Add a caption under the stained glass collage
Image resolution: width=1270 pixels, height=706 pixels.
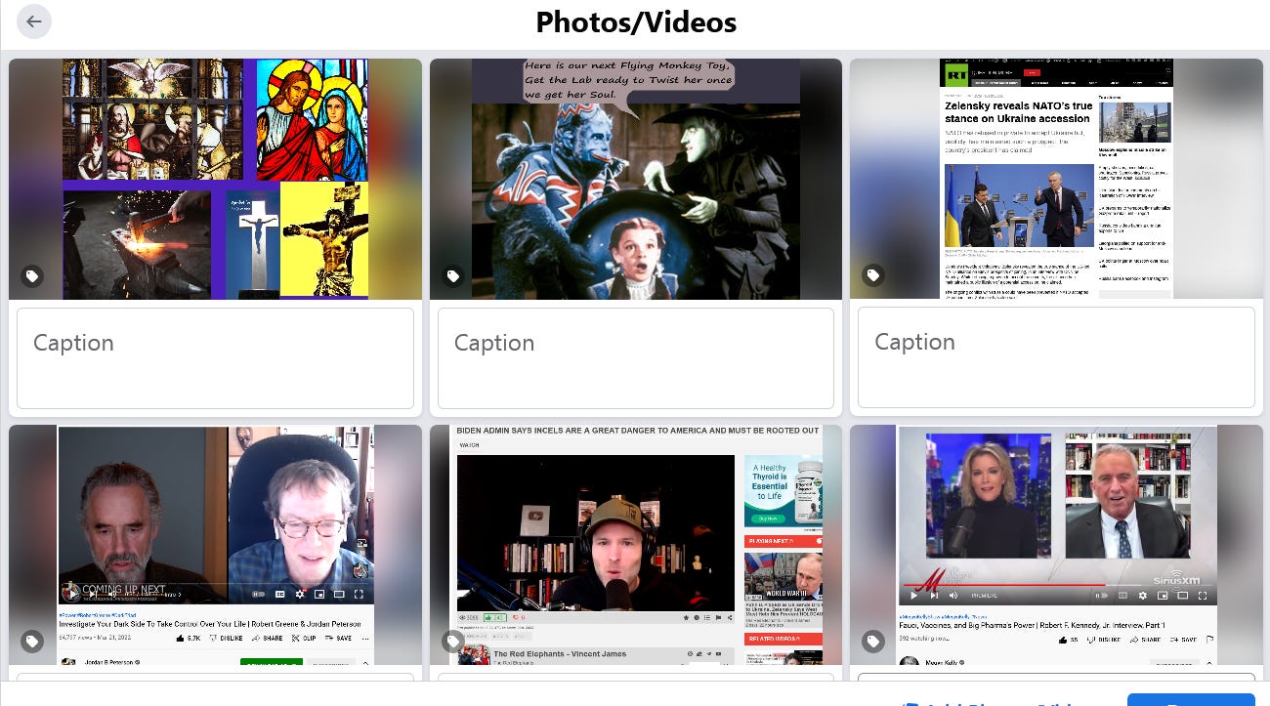point(215,358)
